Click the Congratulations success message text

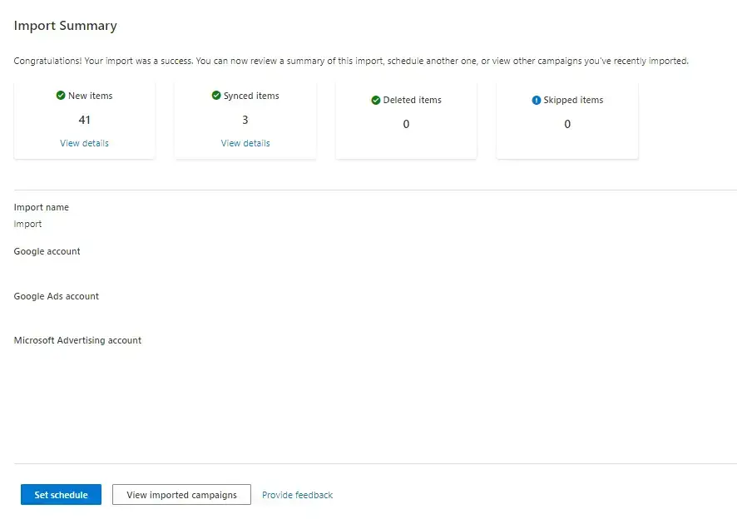tap(351, 61)
